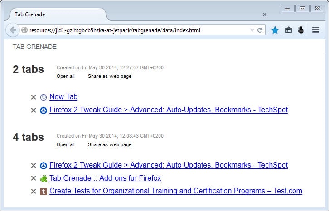329x211 pixels.
Task: Close the Tab Grenade tab
Action: pos(265,14)
